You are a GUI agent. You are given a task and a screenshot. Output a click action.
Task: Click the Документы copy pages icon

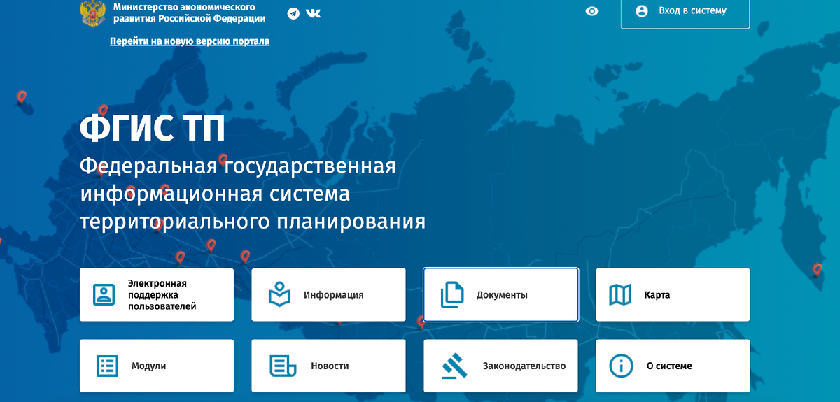(x=451, y=295)
